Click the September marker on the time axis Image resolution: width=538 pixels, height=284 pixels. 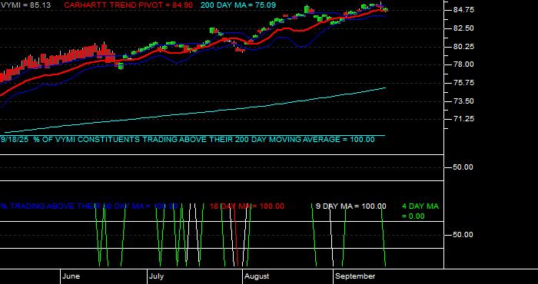355,276
